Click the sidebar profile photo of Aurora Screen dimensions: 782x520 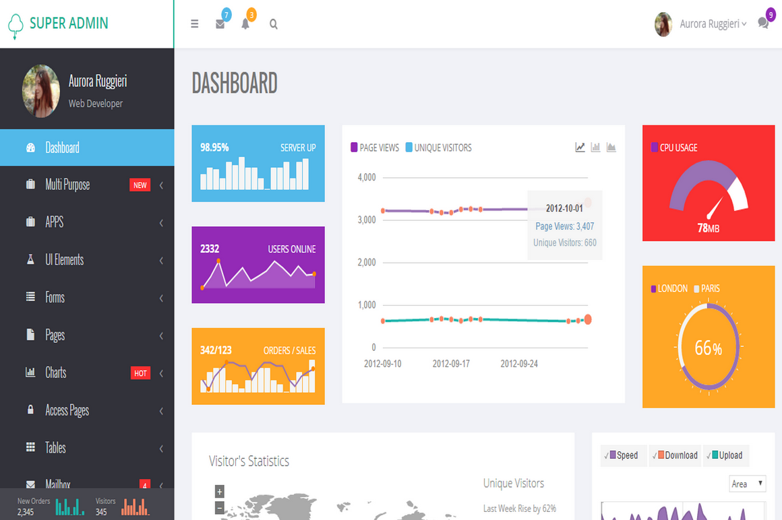point(41,91)
